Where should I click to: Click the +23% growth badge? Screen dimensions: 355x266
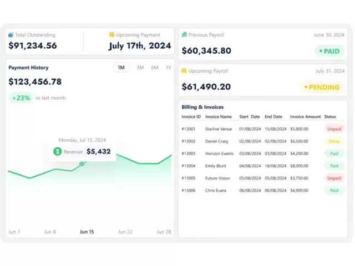tap(21, 98)
